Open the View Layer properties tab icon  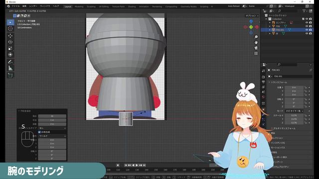click(263, 87)
